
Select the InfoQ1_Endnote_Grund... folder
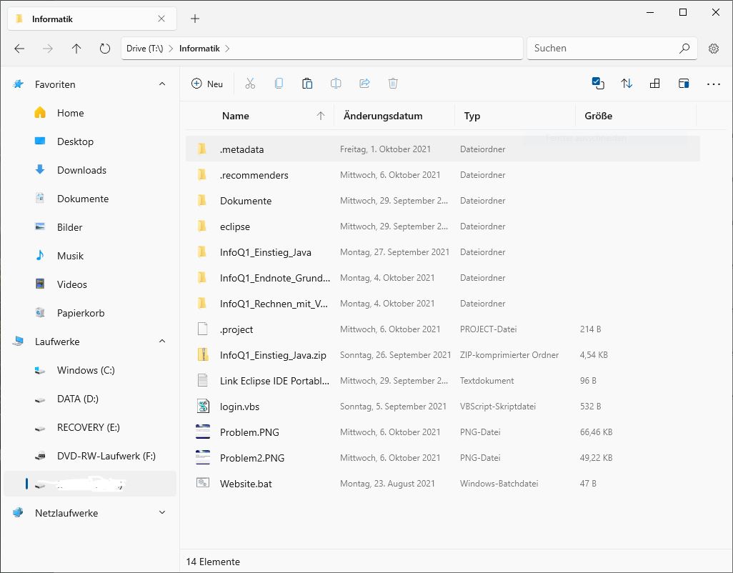[x=443, y=278]
